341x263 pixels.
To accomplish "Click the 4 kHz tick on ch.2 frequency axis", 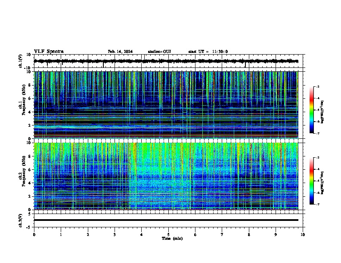I will tap(30, 183).
